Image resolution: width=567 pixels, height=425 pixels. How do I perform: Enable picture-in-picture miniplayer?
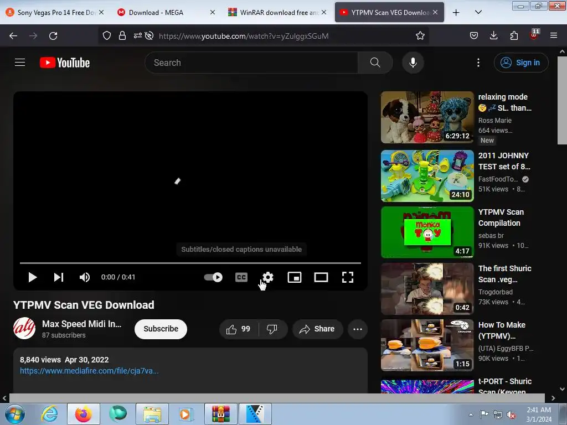click(x=295, y=277)
